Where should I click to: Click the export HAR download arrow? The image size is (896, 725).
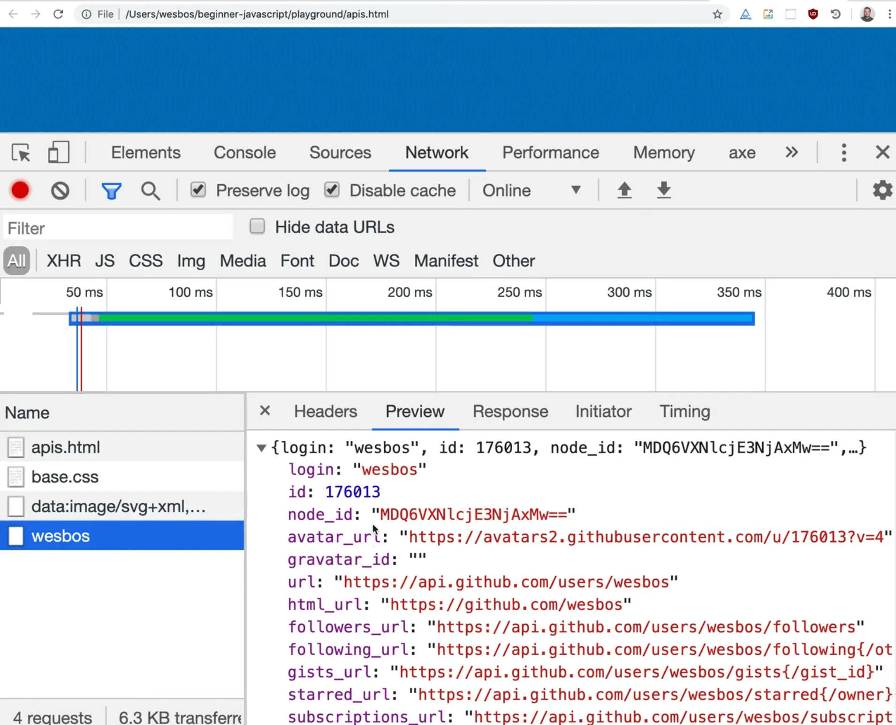point(664,190)
